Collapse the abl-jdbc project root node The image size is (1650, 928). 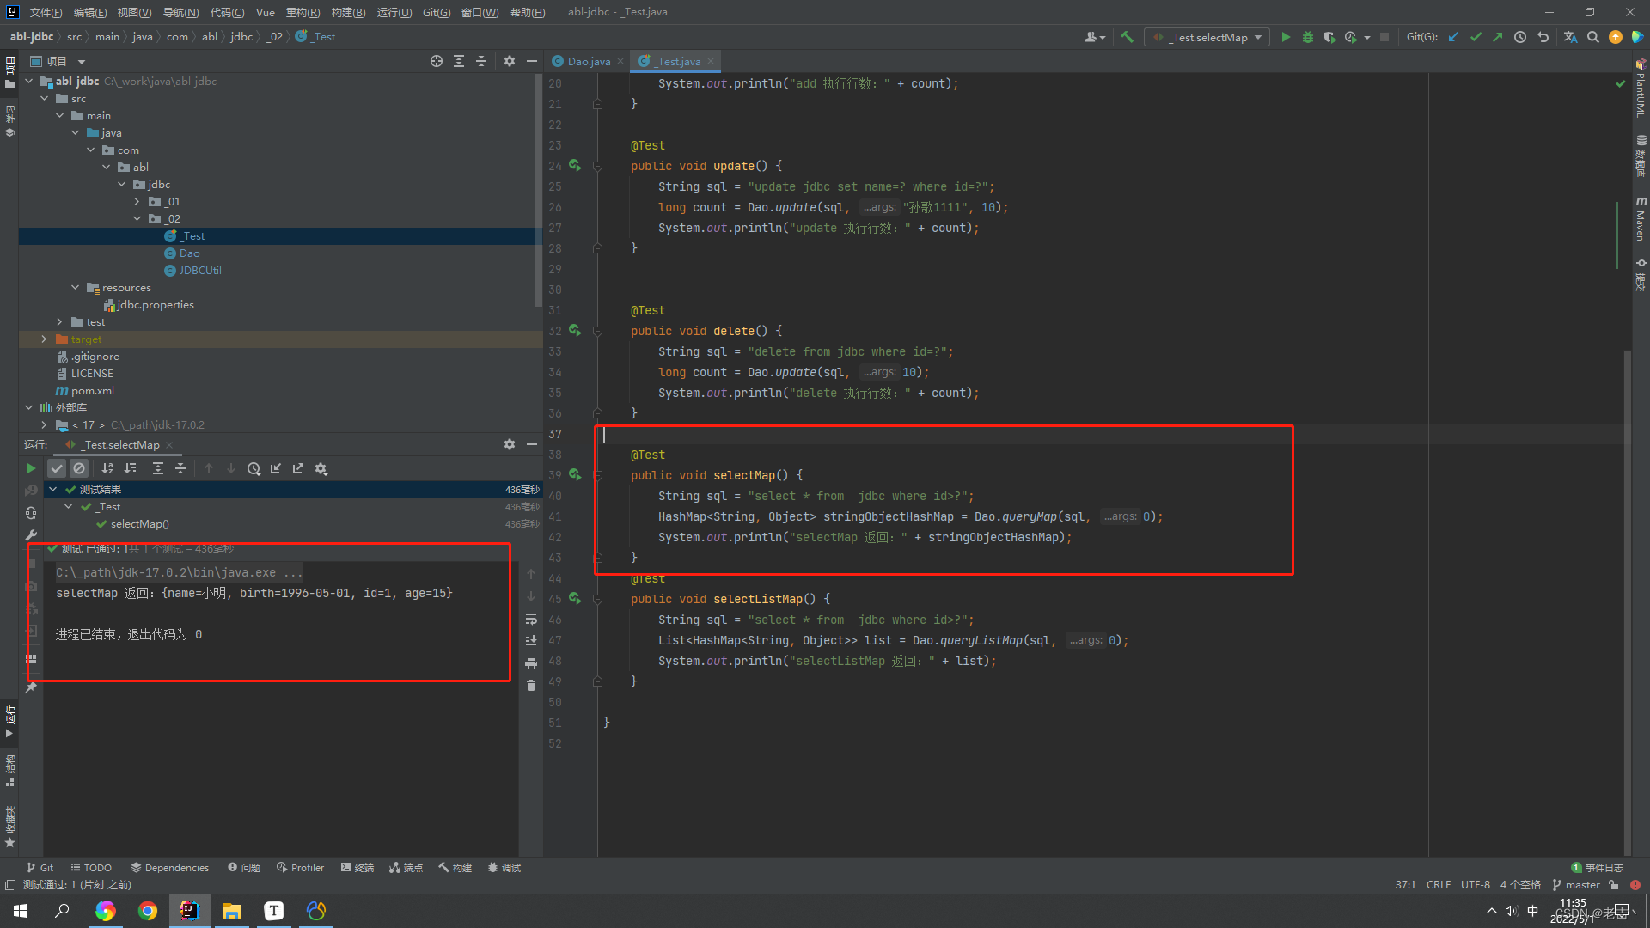[29, 81]
